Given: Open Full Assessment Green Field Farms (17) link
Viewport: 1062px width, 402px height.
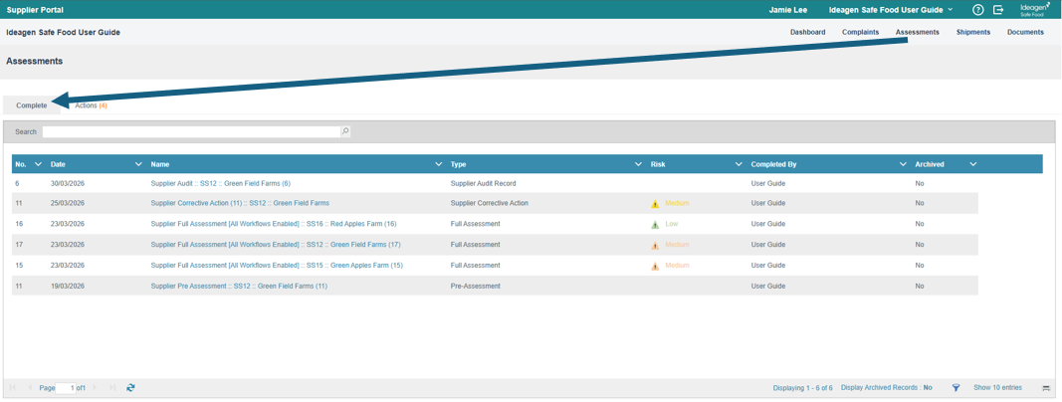Looking at the screenshot, I should pos(276,245).
